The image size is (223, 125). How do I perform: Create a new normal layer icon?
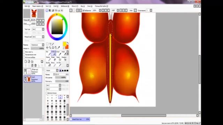25,61
